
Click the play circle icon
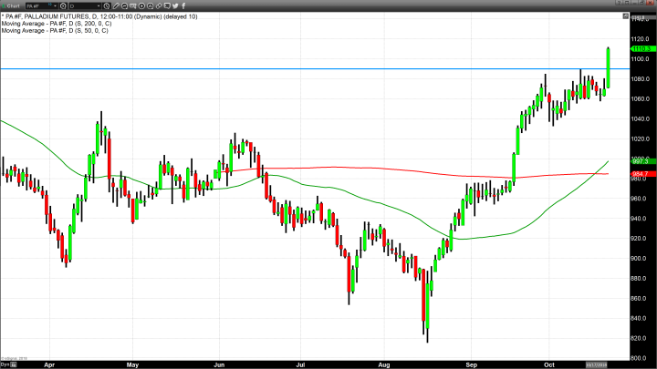[x=141, y=5]
